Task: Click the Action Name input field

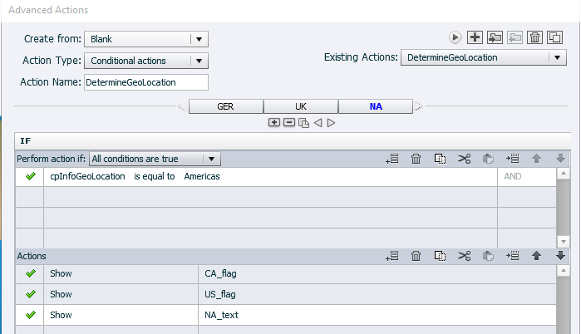Action: click(145, 82)
